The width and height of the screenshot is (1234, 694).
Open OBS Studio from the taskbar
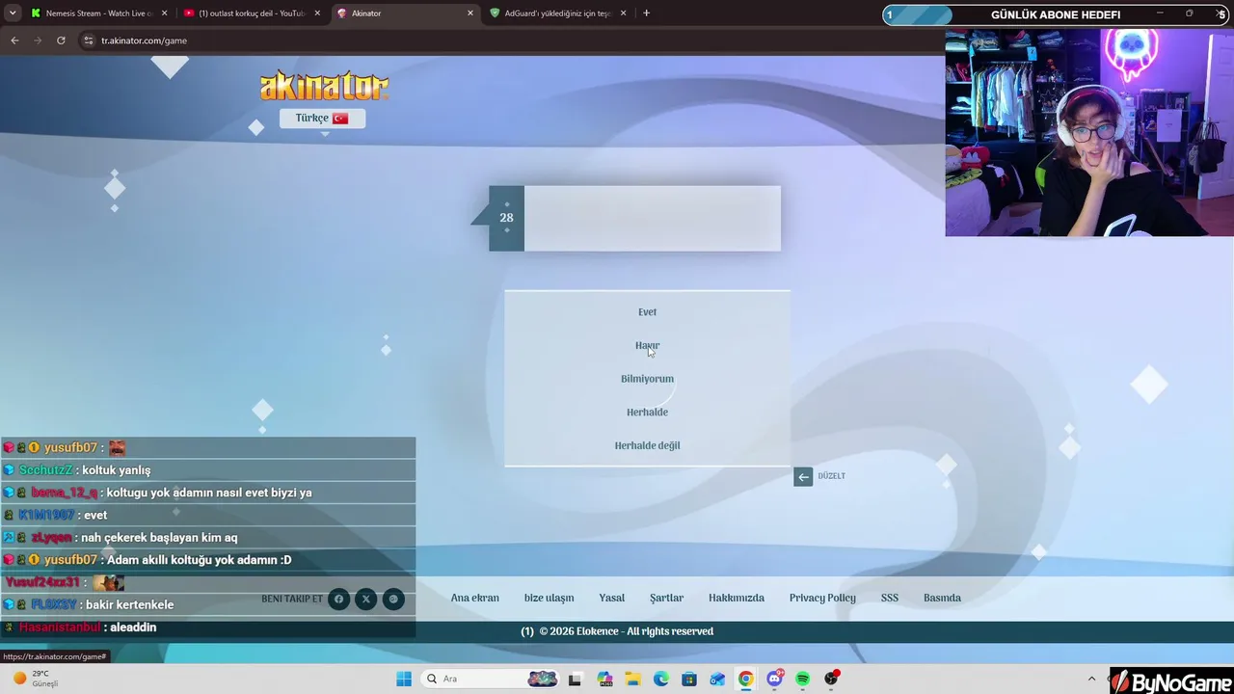click(x=831, y=679)
